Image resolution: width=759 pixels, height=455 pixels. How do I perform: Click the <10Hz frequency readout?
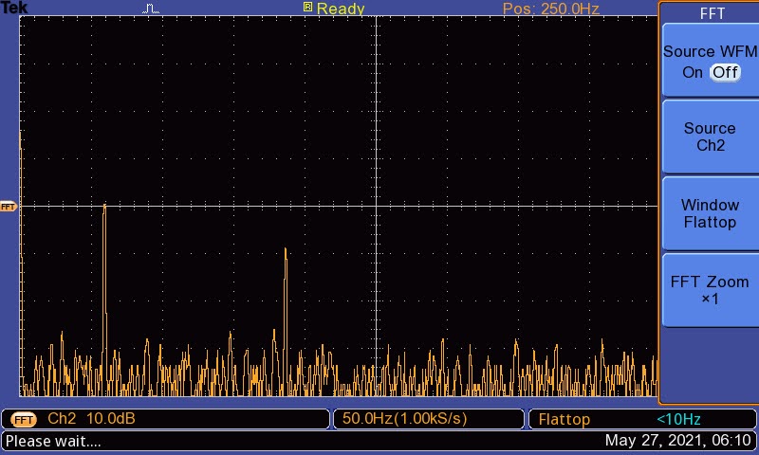[677, 419]
